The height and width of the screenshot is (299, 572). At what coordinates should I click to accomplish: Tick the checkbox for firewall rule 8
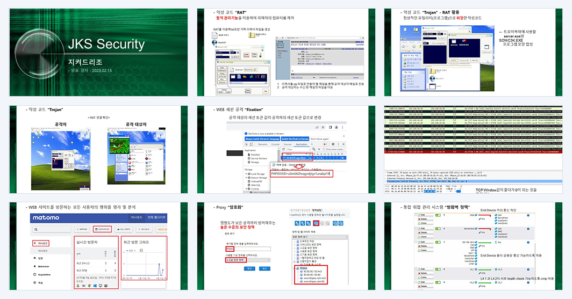click(x=416, y=269)
